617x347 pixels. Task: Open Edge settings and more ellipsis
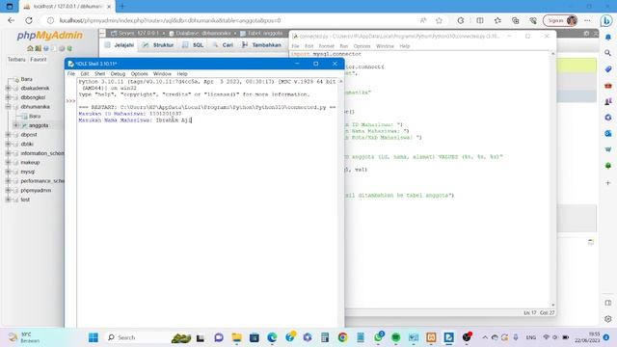(587, 20)
